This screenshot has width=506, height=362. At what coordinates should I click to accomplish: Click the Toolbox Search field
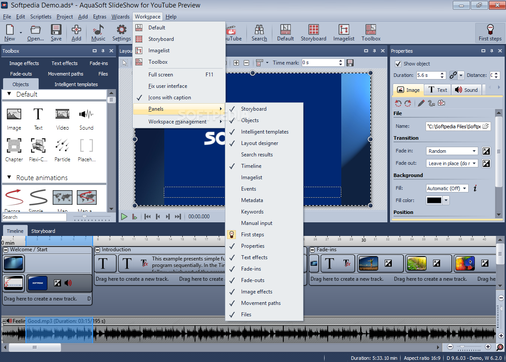coord(34,217)
